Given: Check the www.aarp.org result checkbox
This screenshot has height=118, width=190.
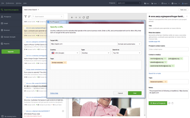Looking at the screenshot, I should [x=25, y=28].
